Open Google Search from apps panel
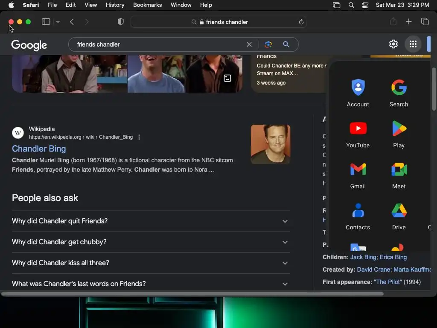This screenshot has height=328, width=437. (399, 93)
